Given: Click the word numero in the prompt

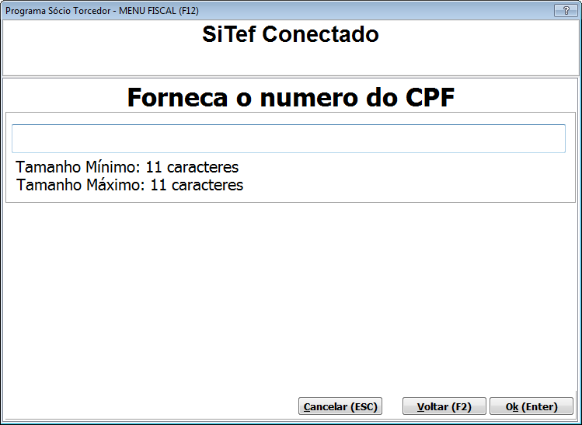Looking at the screenshot, I should 308,97.
